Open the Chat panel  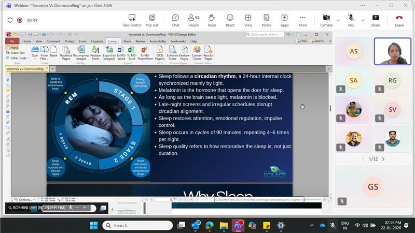coord(175,20)
